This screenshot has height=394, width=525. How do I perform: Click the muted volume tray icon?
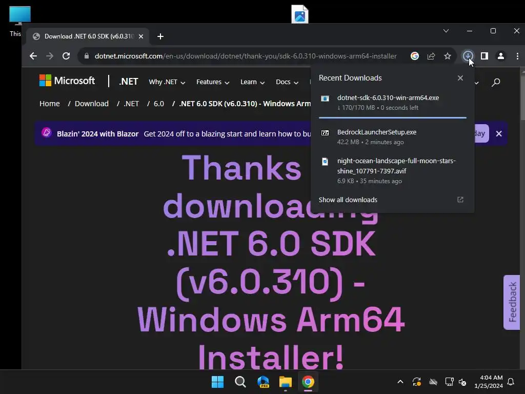coord(462,382)
